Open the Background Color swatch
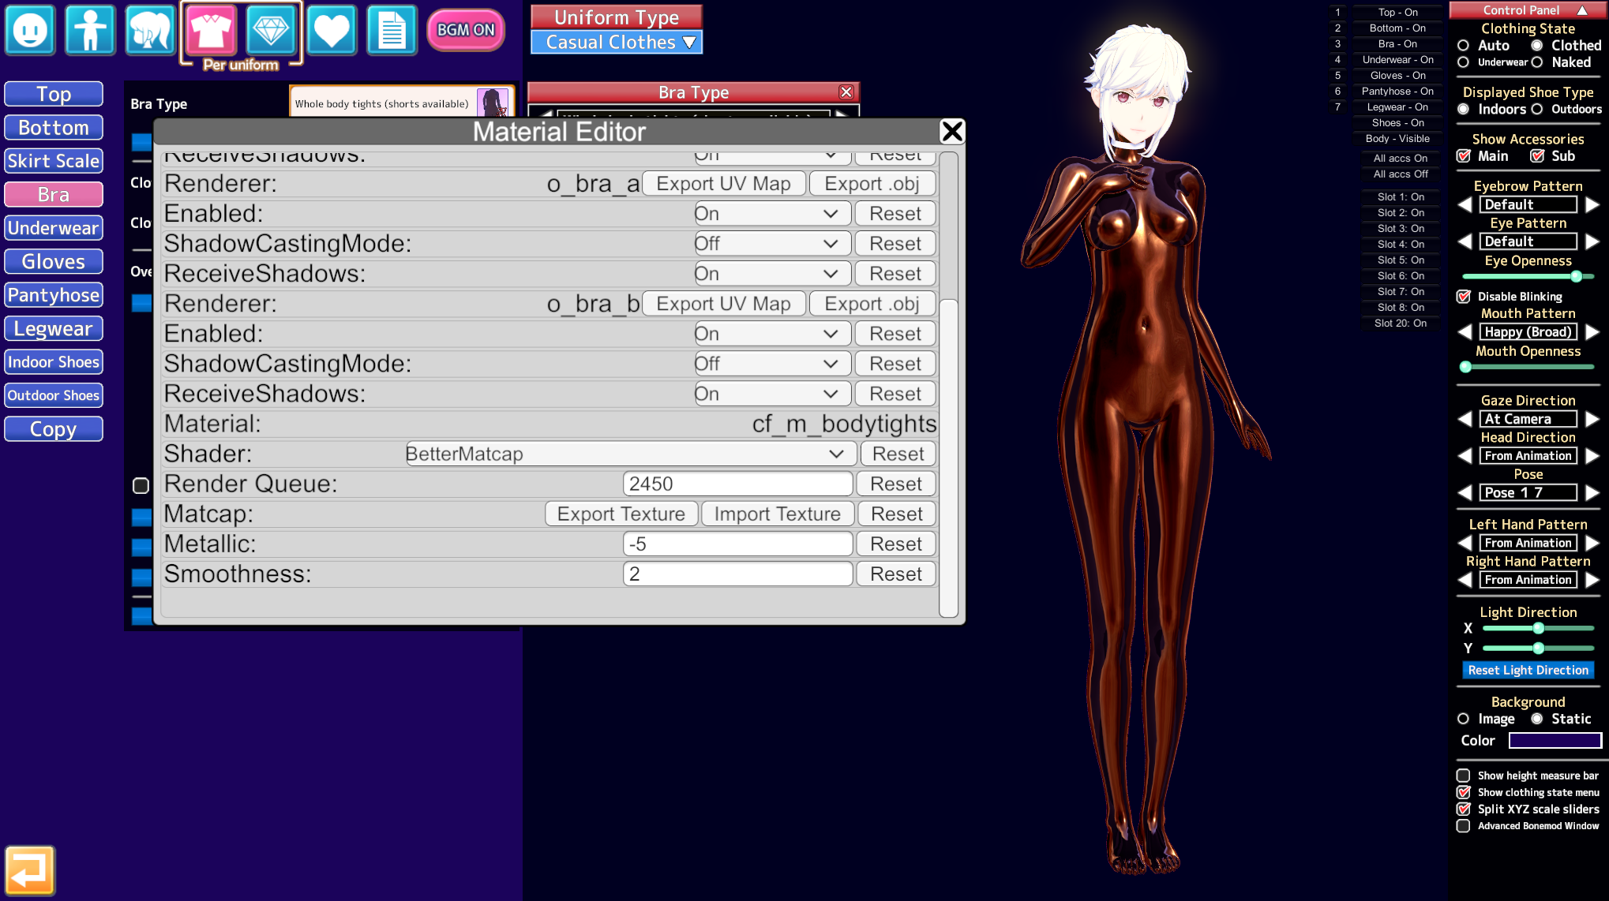This screenshot has height=901, width=1609. (x=1555, y=740)
